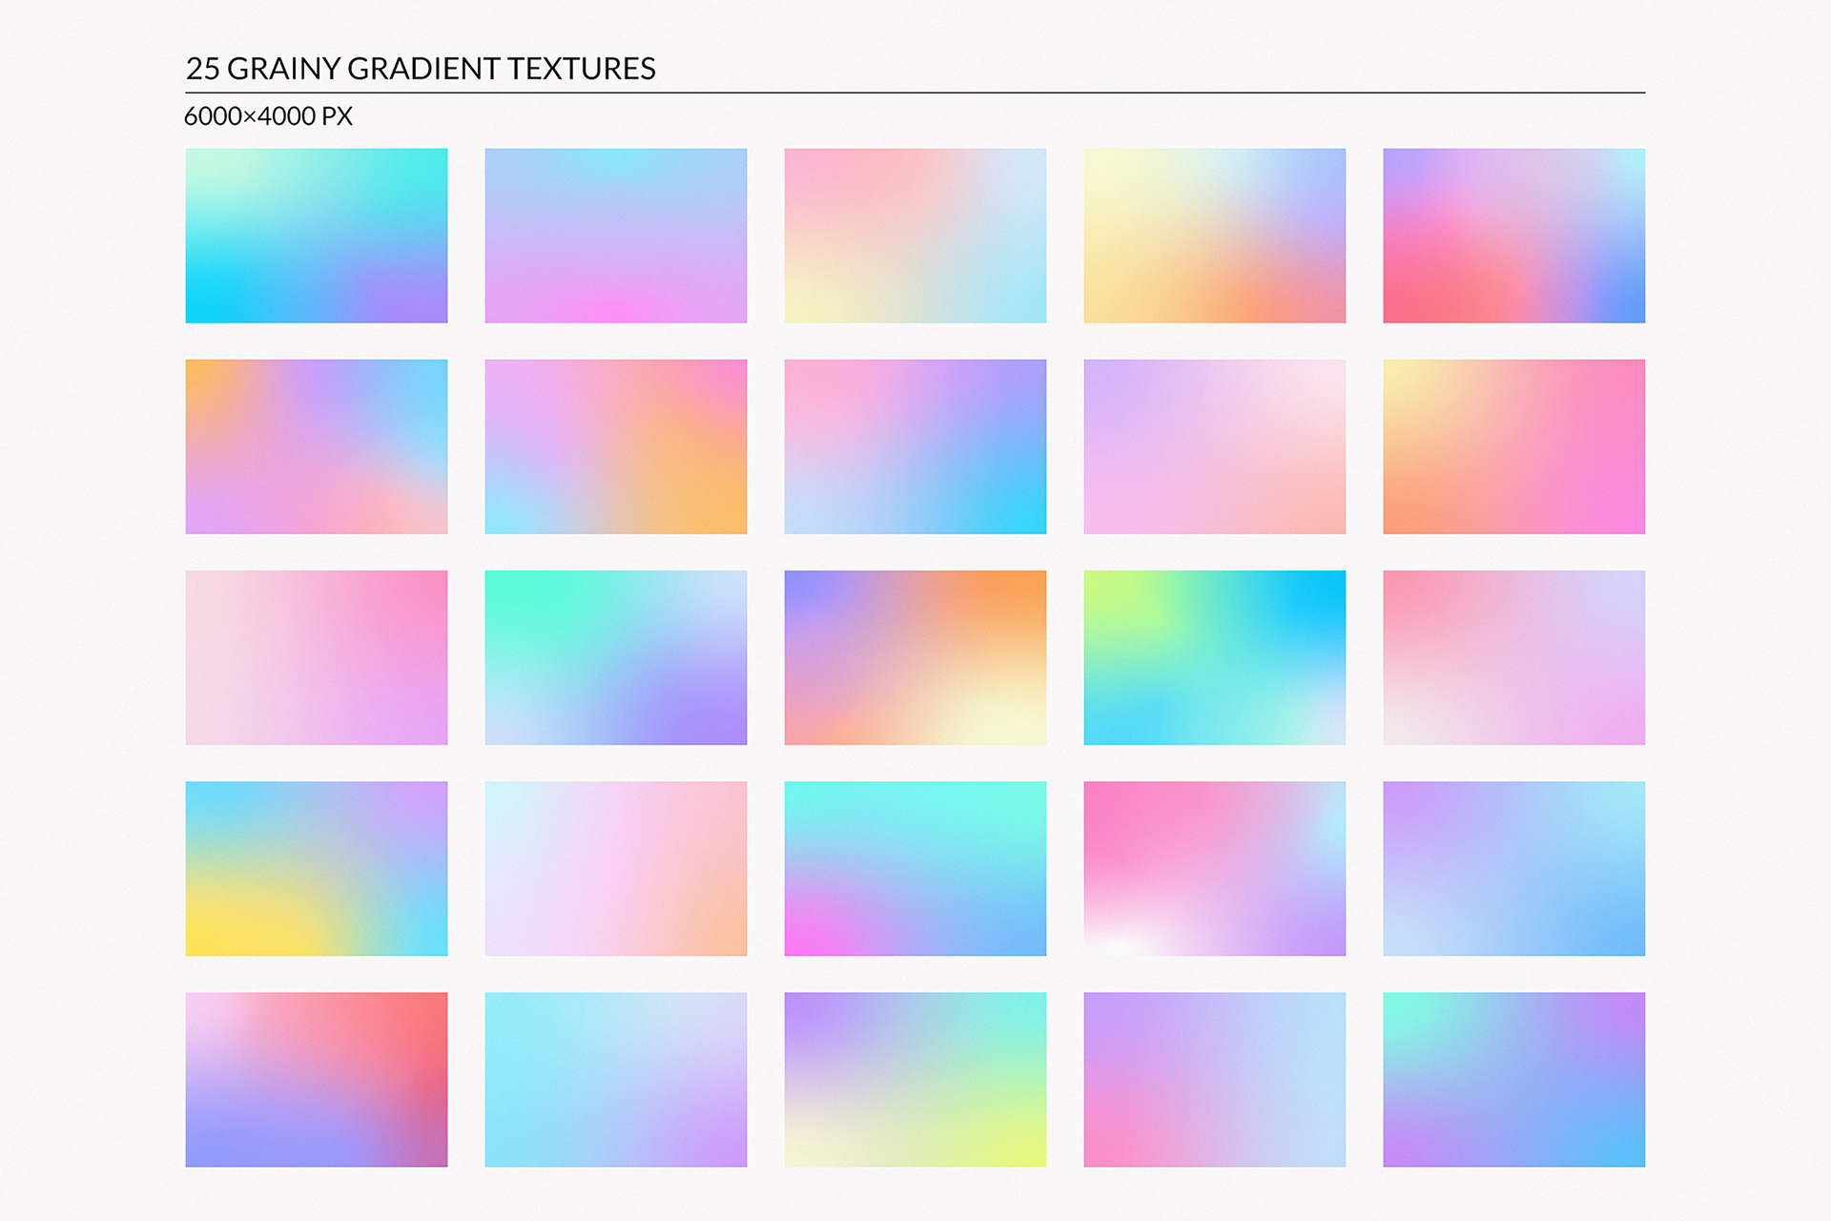Click the pink and orange gradient, second row second
Image resolution: width=1831 pixels, height=1221 pixels.
[615, 446]
